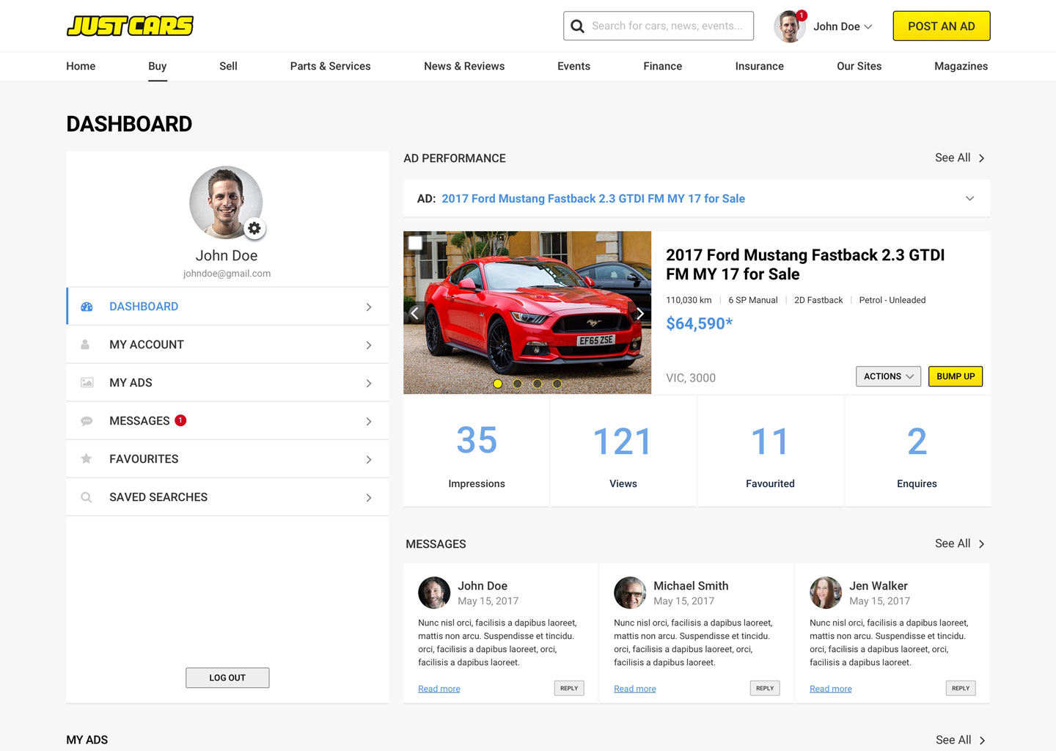Click the Saved Searches magnifier icon
The width and height of the screenshot is (1056, 751).
click(86, 497)
